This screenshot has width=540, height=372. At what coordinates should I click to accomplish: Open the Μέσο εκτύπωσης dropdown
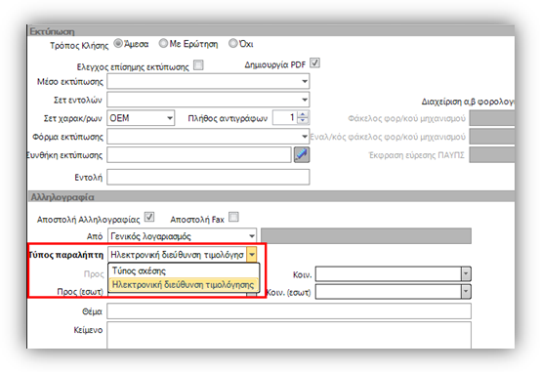click(305, 82)
